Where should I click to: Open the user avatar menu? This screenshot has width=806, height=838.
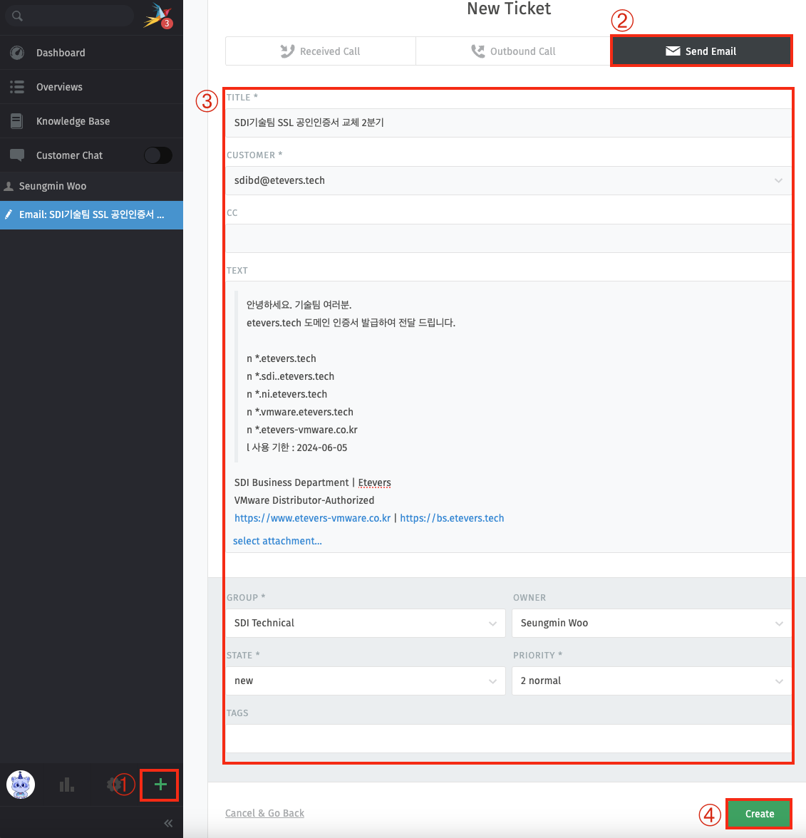[21, 785]
